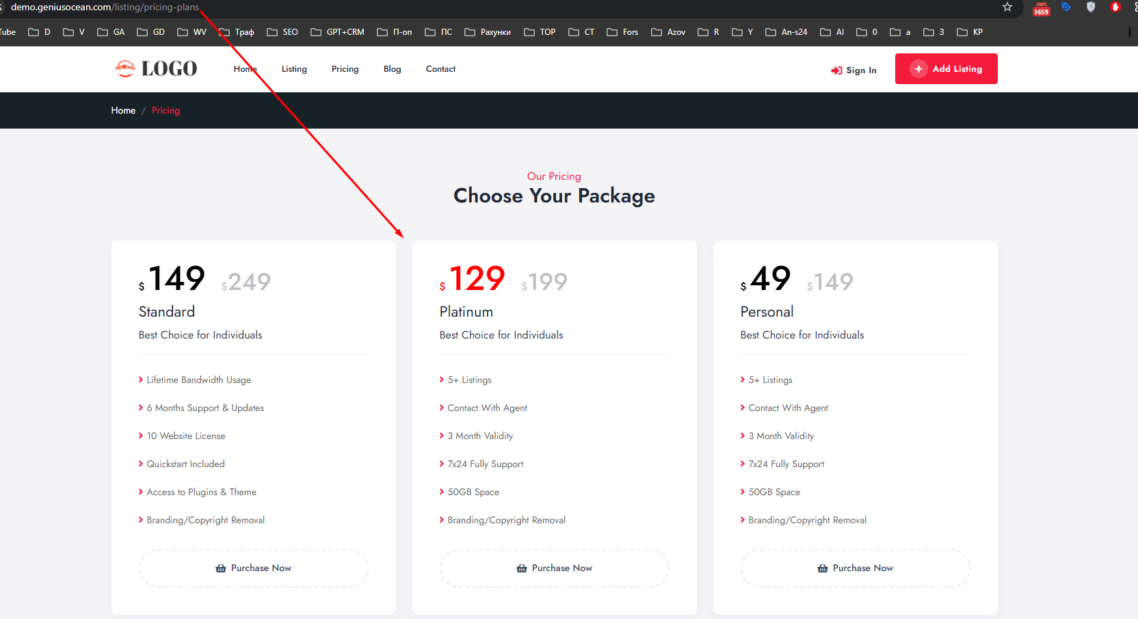Open the extension showing badge 1659
Viewport: 1138px width, 619px height.
1041,8
